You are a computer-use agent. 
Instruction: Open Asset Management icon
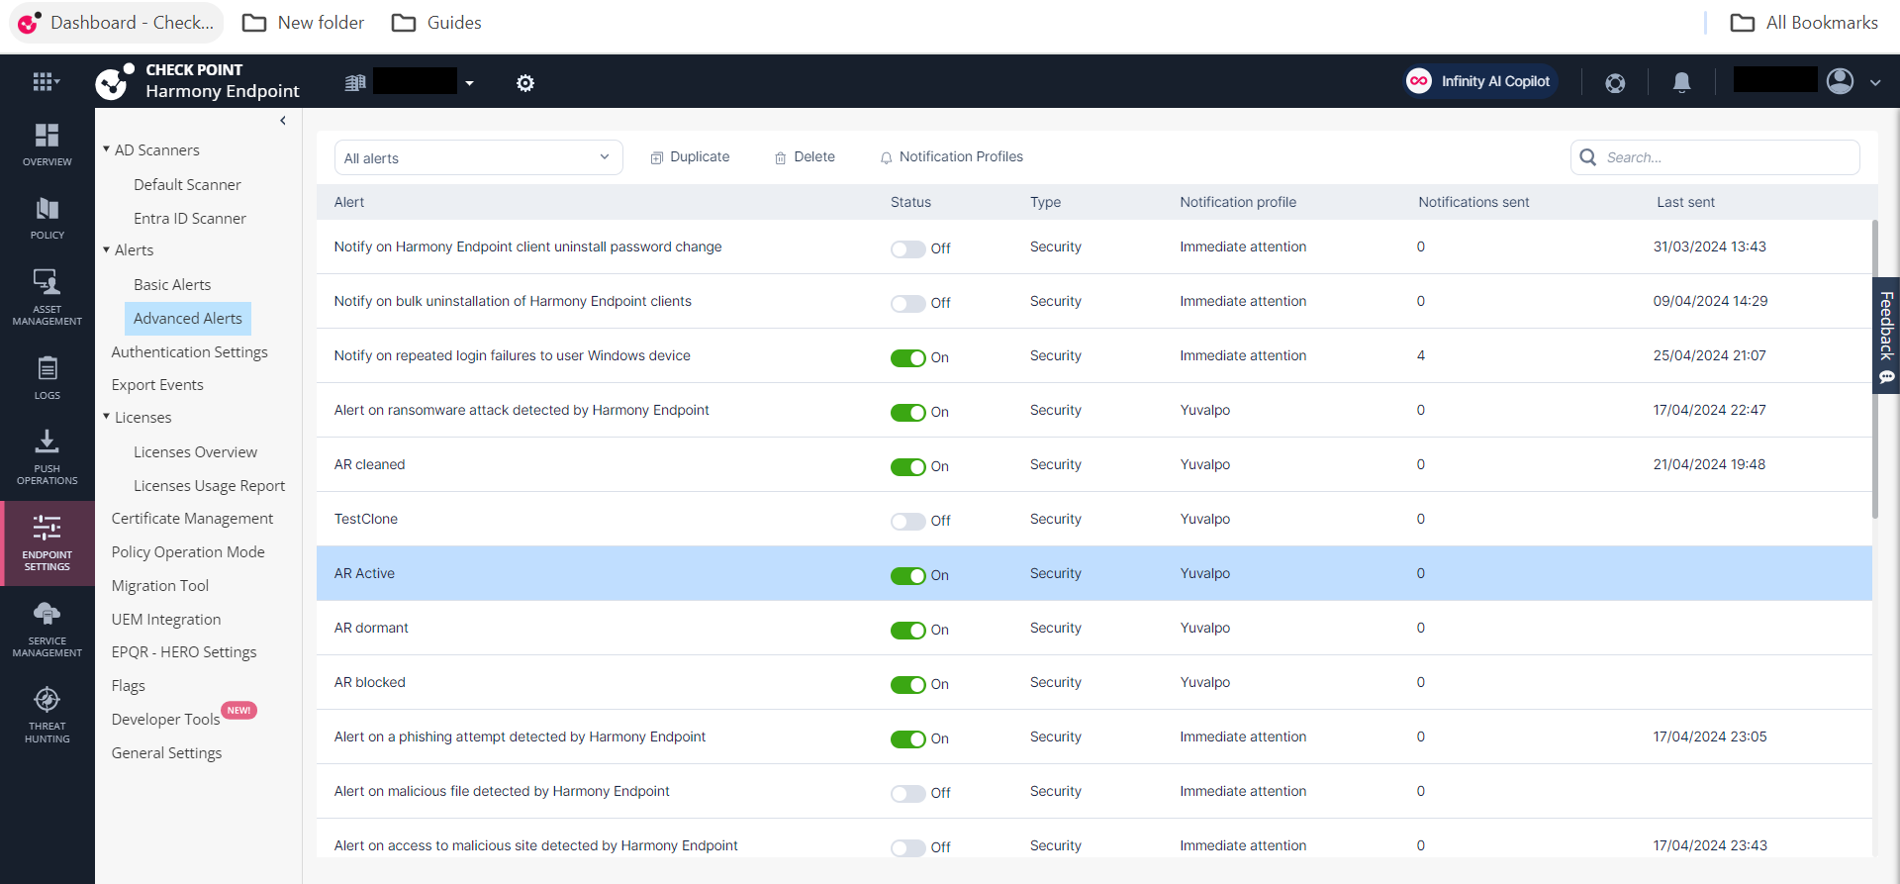click(47, 297)
